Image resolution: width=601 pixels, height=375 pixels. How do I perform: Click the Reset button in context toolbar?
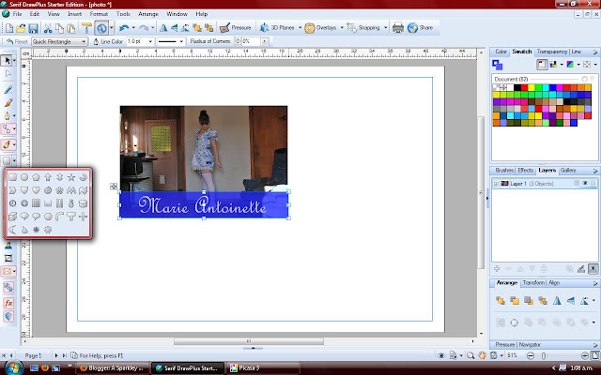coord(17,41)
